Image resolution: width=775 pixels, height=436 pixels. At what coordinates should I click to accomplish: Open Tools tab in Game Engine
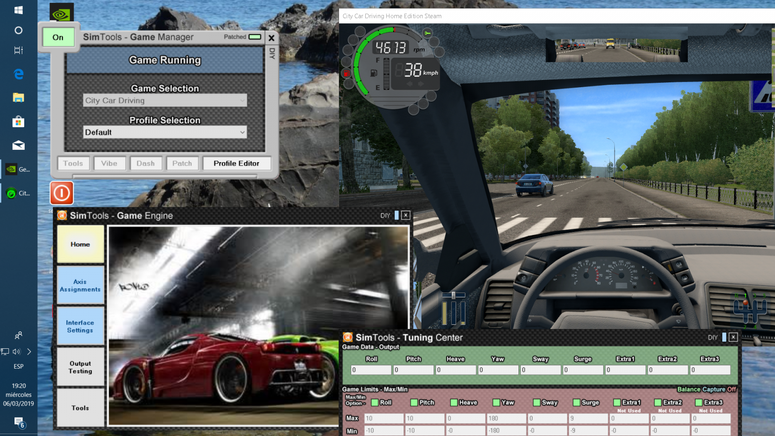(80, 408)
